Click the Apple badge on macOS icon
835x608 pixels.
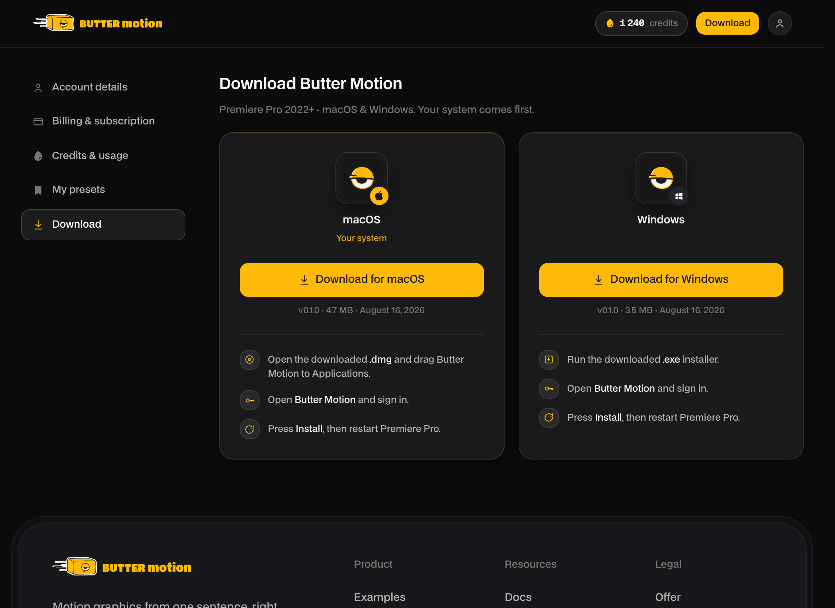pyautogui.click(x=379, y=196)
